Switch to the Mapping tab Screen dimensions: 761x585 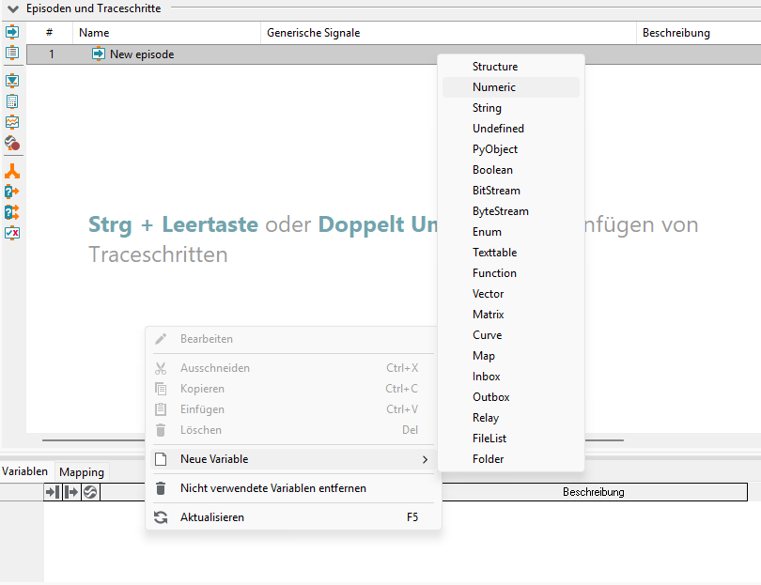click(x=82, y=472)
